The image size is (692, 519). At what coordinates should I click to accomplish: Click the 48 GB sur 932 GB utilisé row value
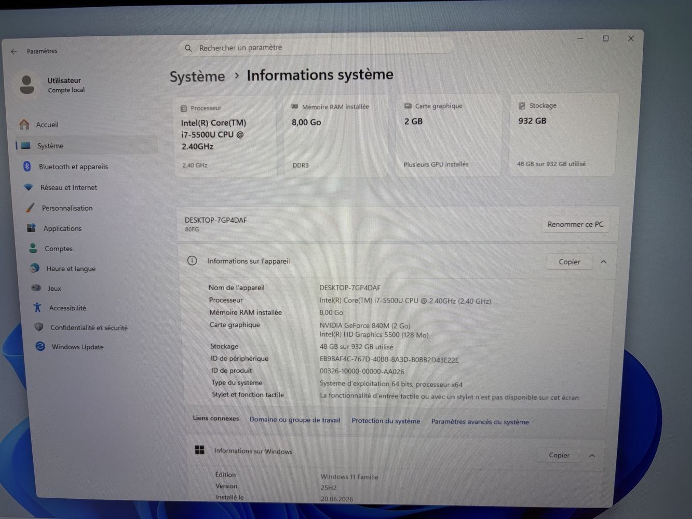coord(356,347)
